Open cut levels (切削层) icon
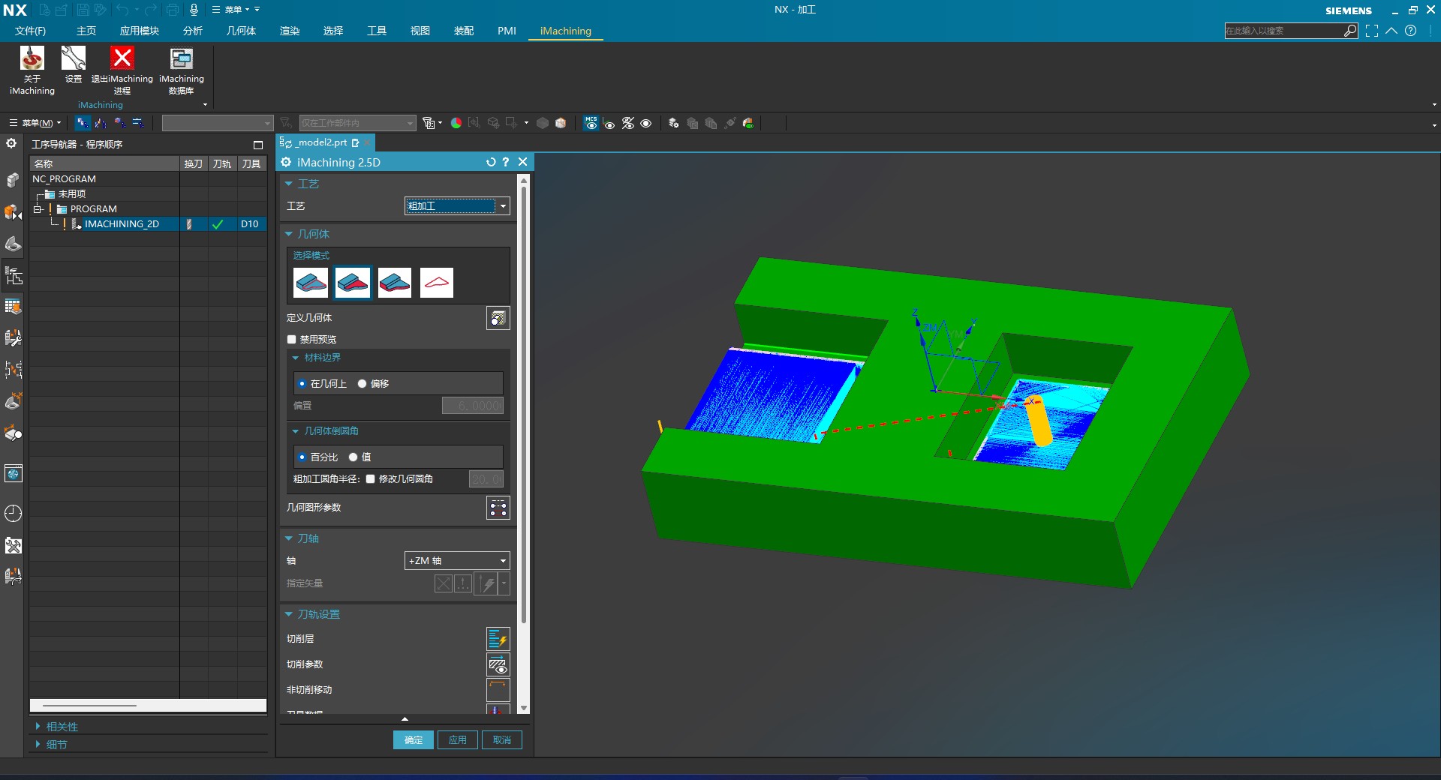 (x=498, y=639)
